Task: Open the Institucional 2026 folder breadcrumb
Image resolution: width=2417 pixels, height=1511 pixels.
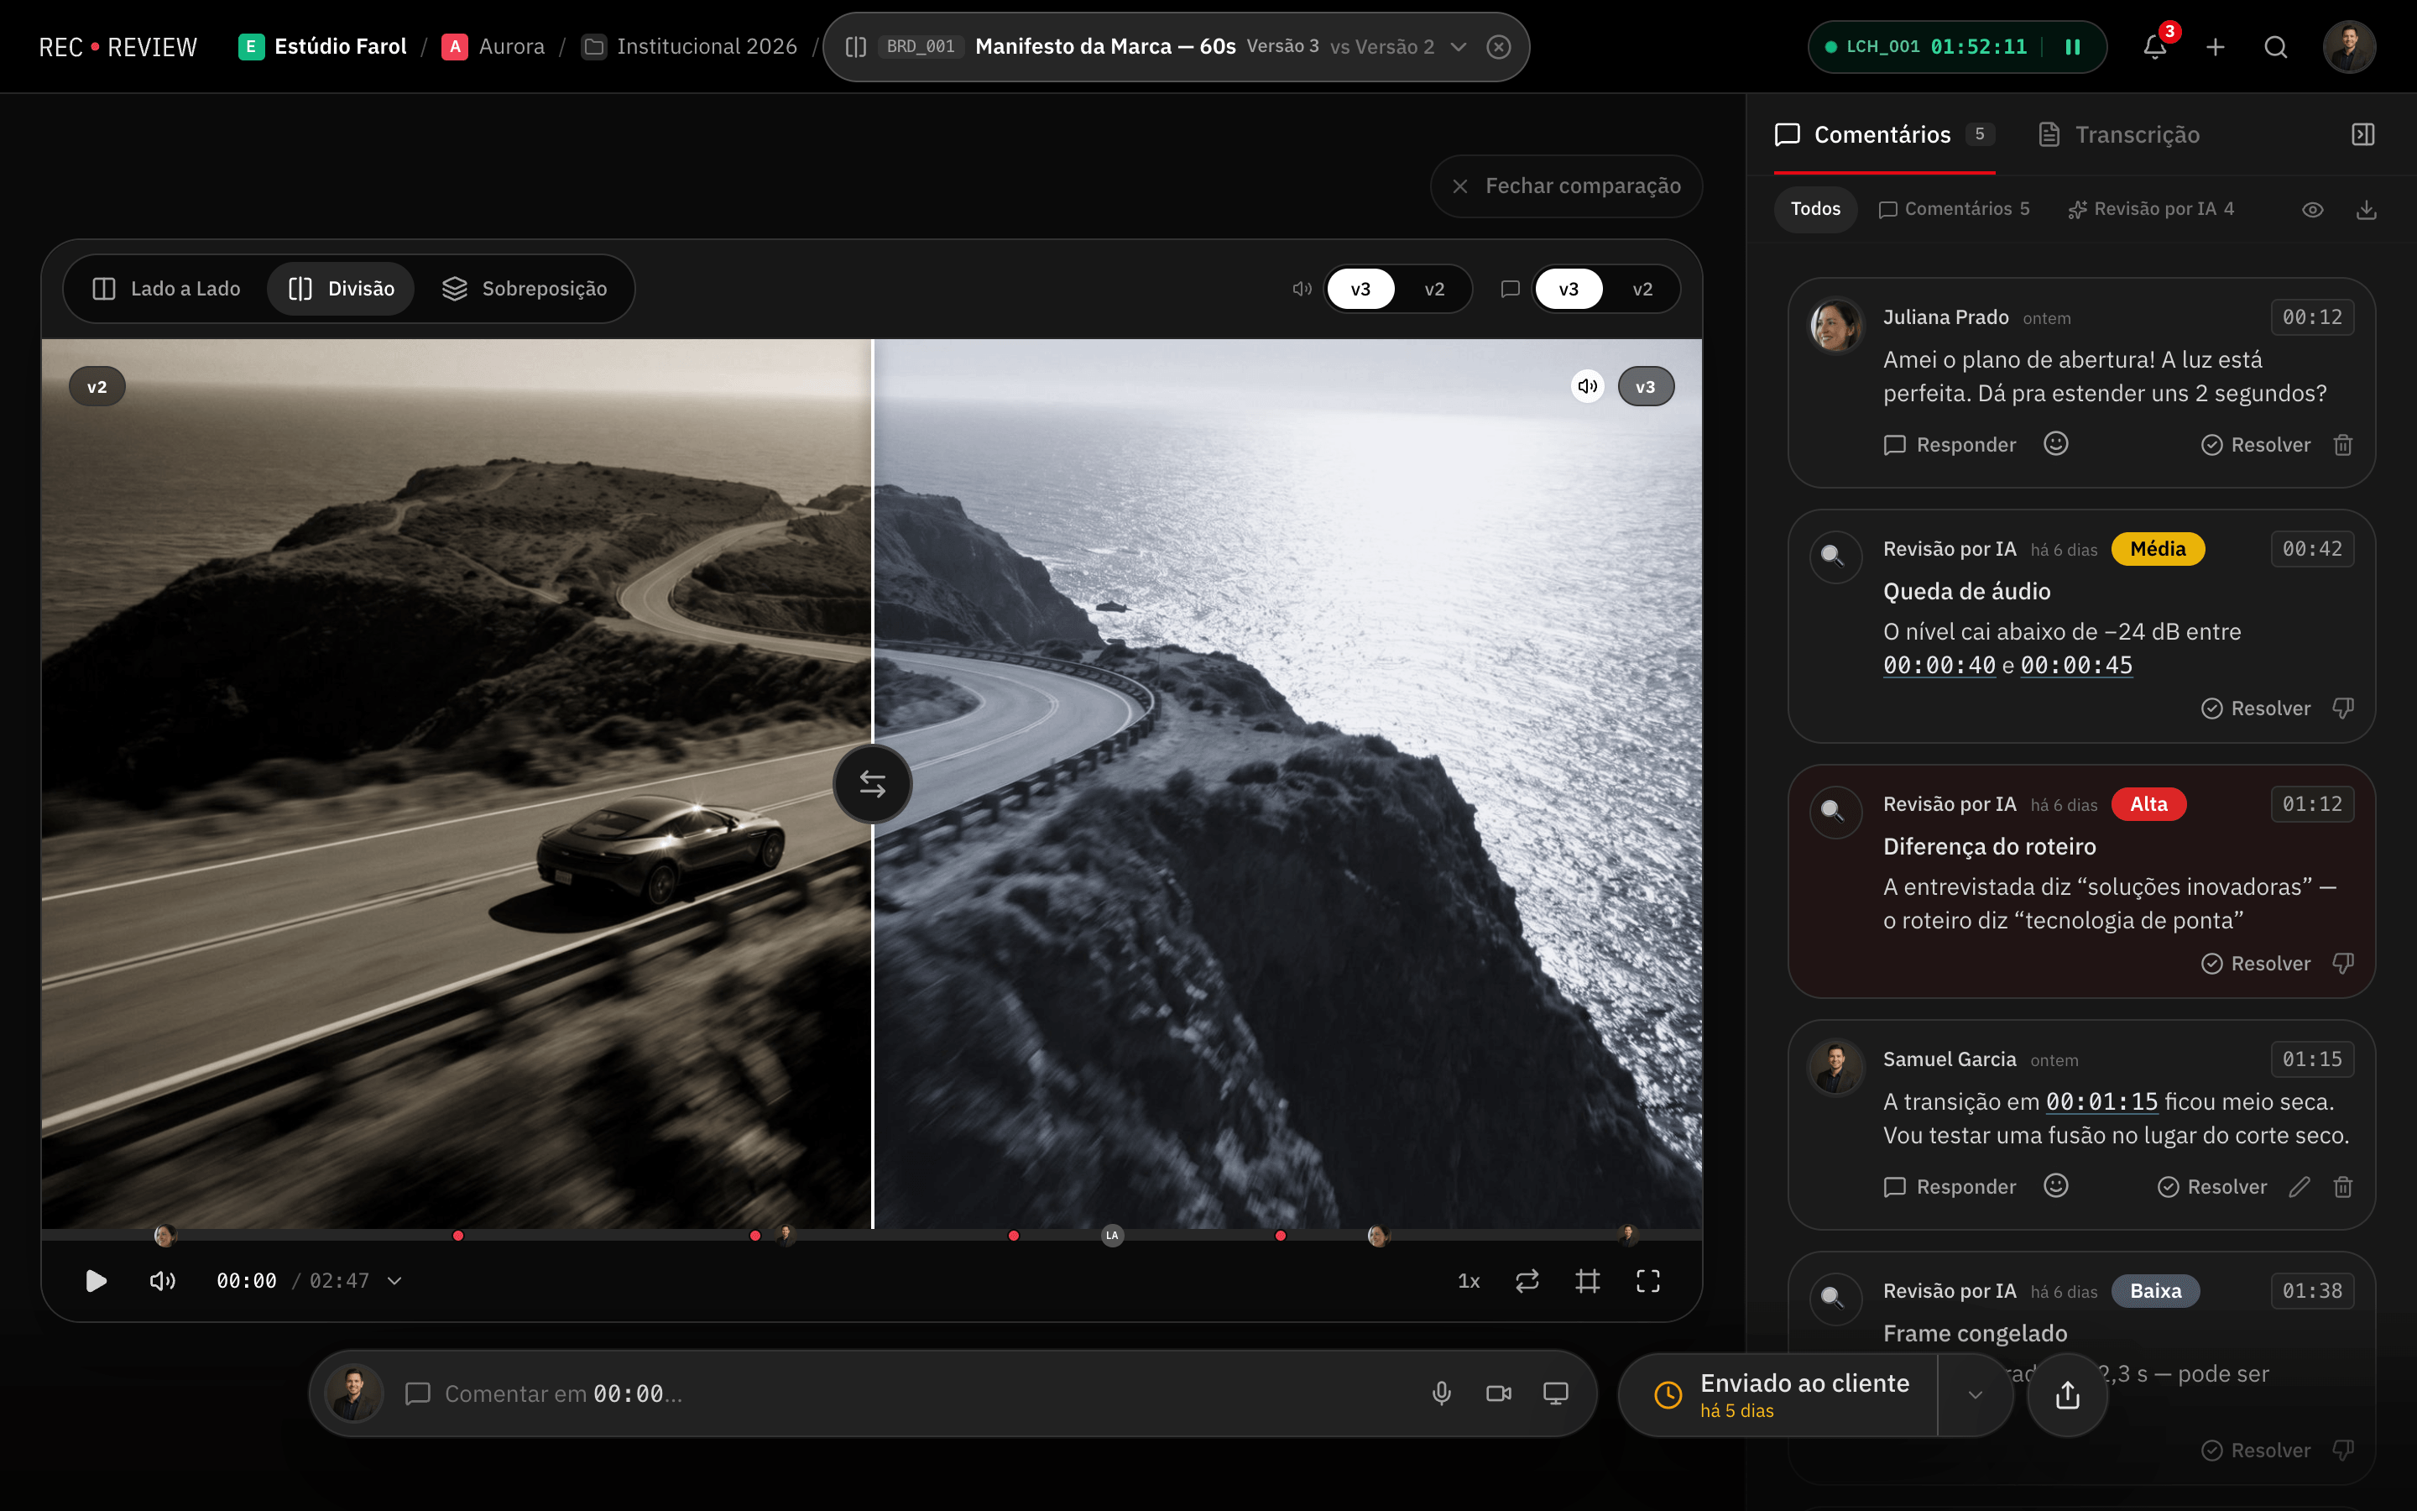Action: click(x=689, y=47)
